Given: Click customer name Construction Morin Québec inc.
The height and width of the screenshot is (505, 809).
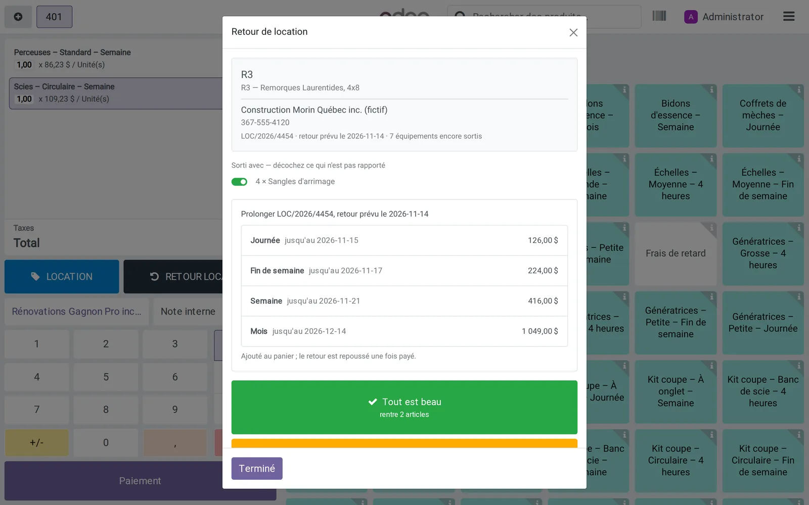Looking at the screenshot, I should (x=314, y=110).
